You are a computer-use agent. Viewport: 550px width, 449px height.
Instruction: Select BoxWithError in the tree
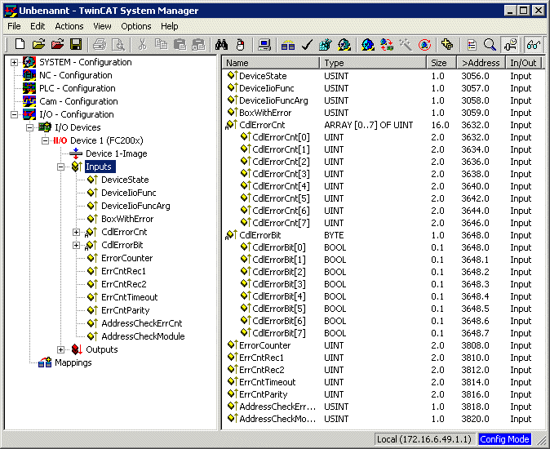point(127,219)
